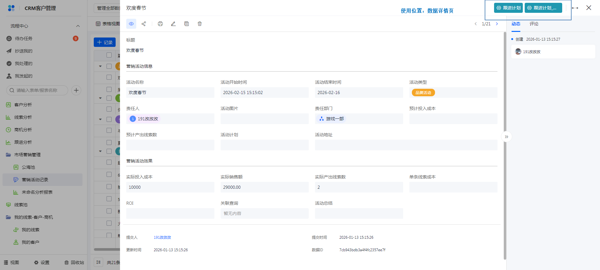Select the 动态 tab
600x270 pixels.
(516, 24)
